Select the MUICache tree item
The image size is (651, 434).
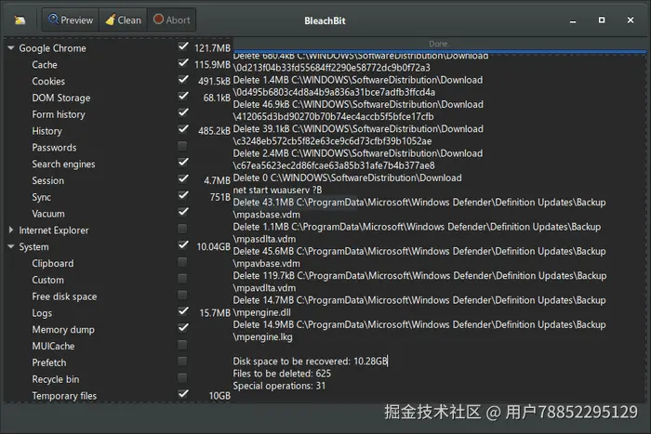coord(53,346)
